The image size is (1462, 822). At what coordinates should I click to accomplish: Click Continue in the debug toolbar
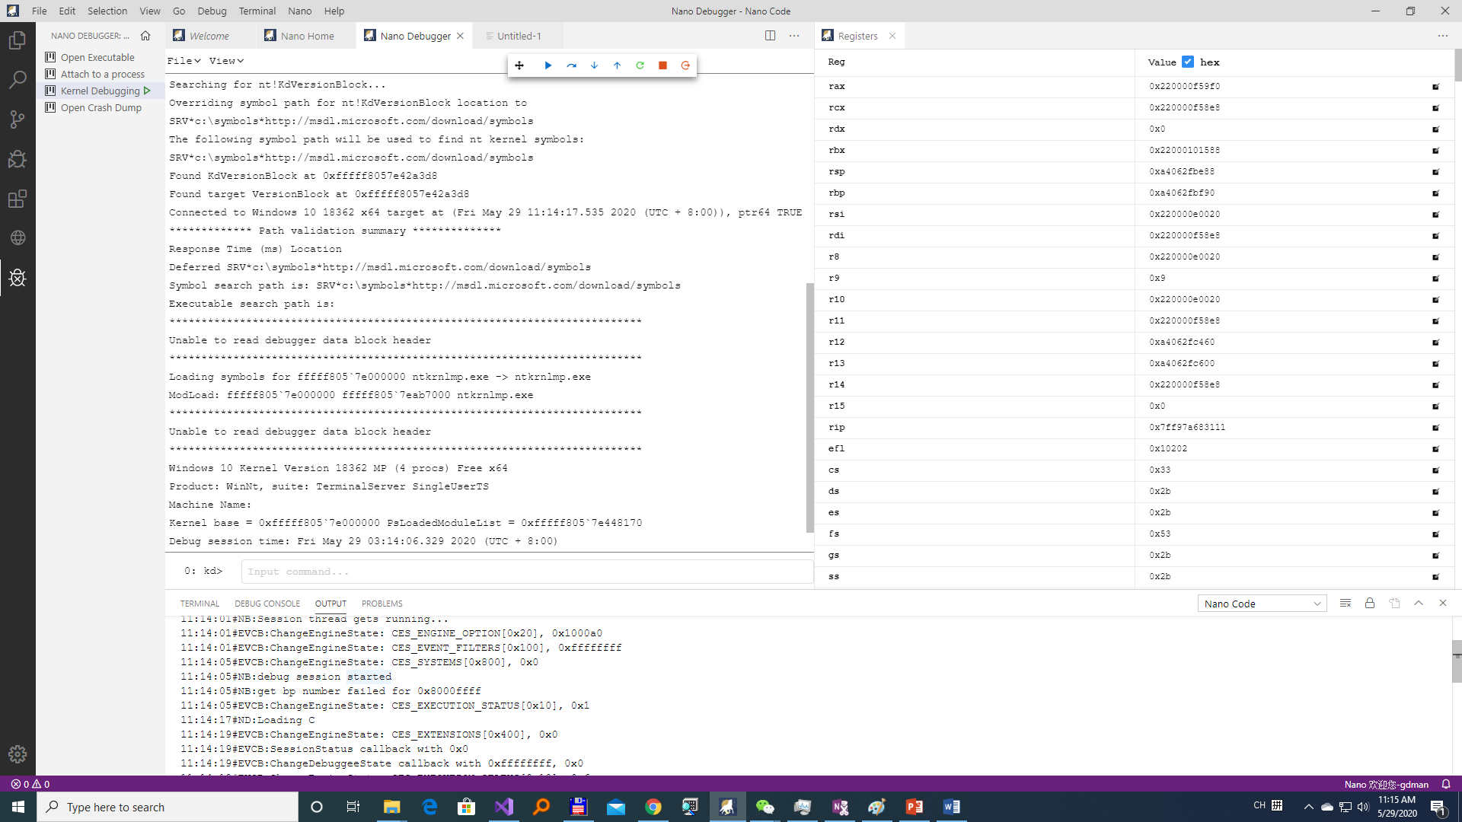[x=548, y=65]
